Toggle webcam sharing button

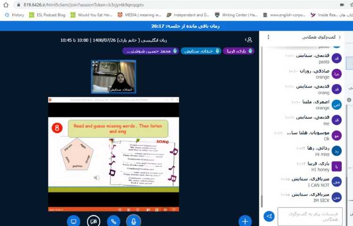click(x=93, y=220)
